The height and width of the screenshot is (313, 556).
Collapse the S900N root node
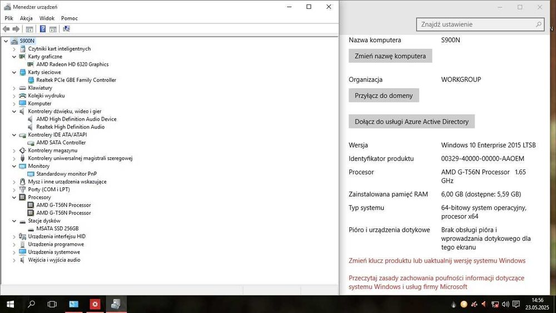click(6, 41)
